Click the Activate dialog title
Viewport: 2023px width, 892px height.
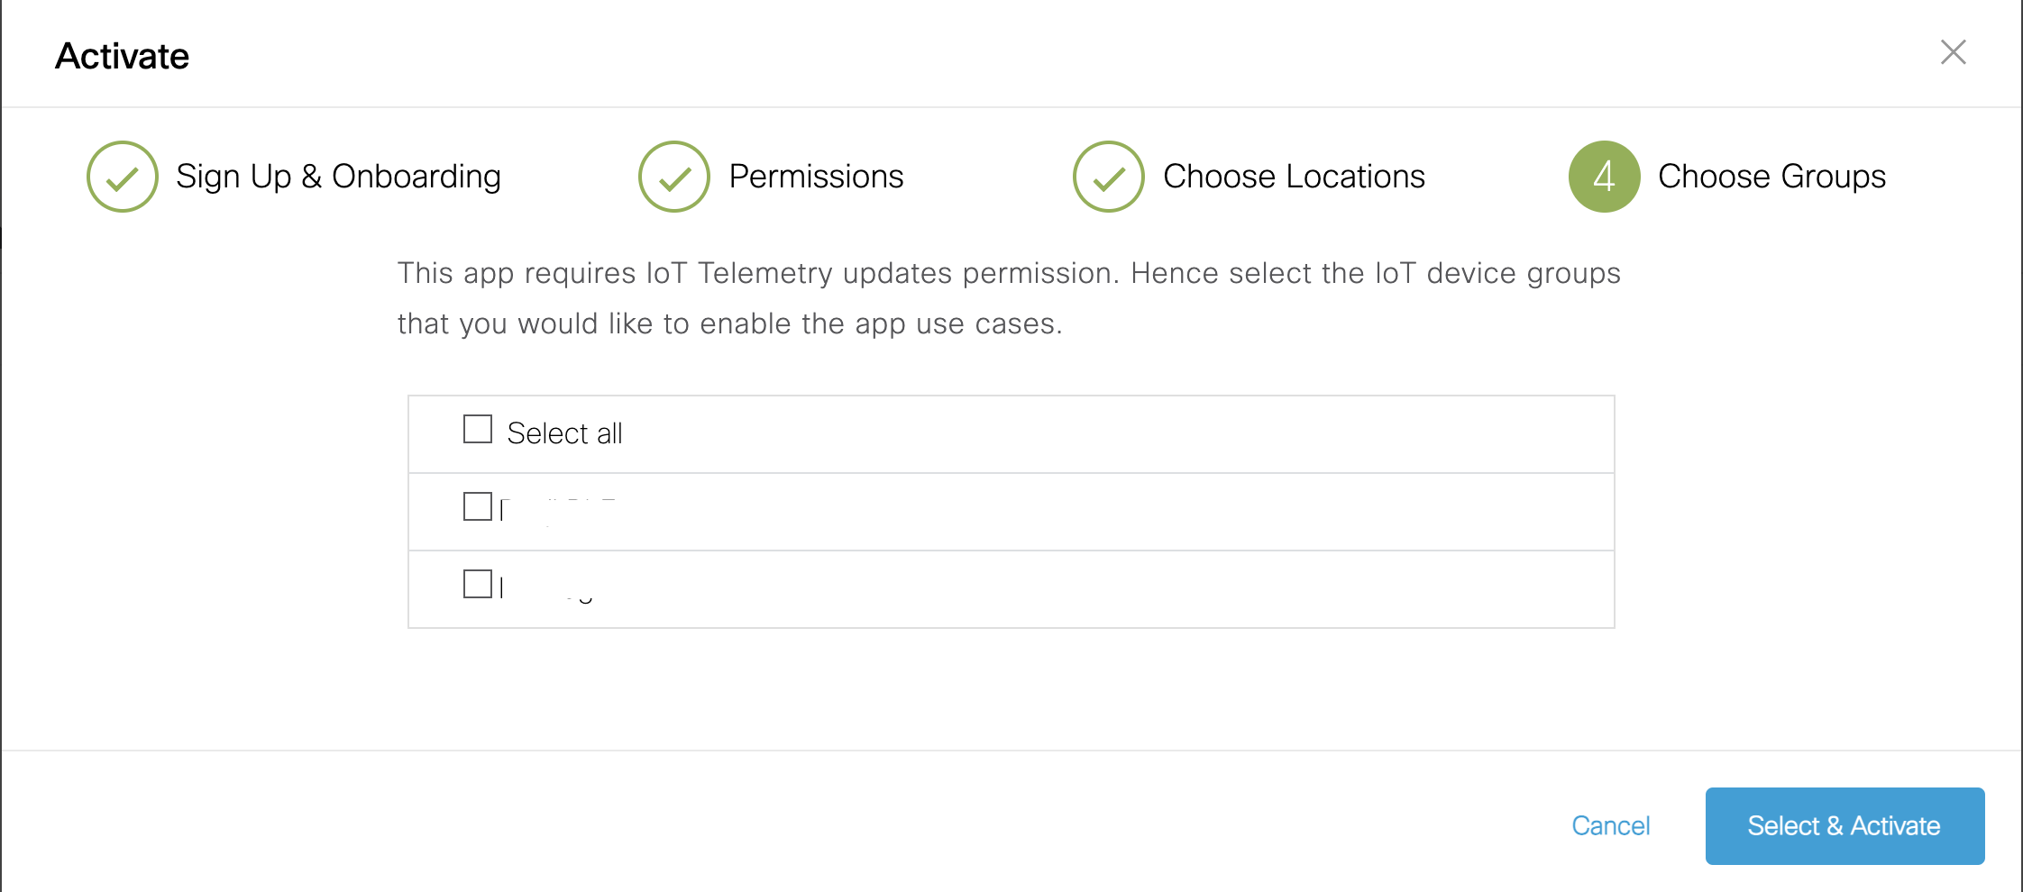(123, 56)
